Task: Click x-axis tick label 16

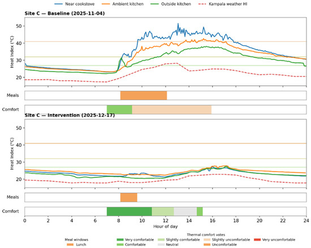Action: [213, 220]
